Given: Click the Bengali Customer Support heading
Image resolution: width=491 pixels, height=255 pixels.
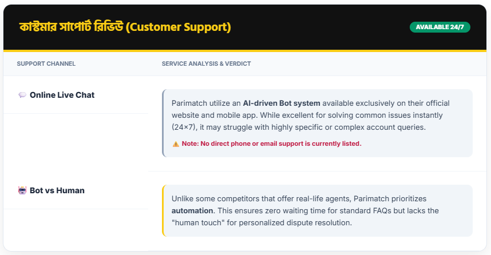Looking at the screenshot, I should pyautogui.click(x=125, y=27).
